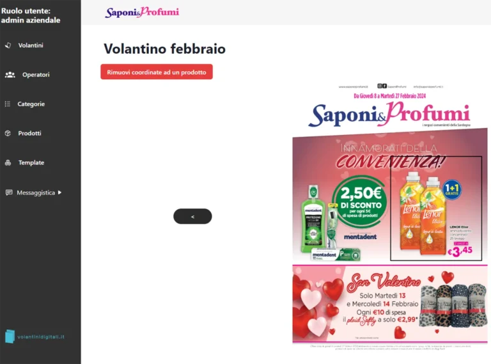The height and width of the screenshot is (364, 491).
Task: Open the Prodotti section
Action: click(30, 133)
